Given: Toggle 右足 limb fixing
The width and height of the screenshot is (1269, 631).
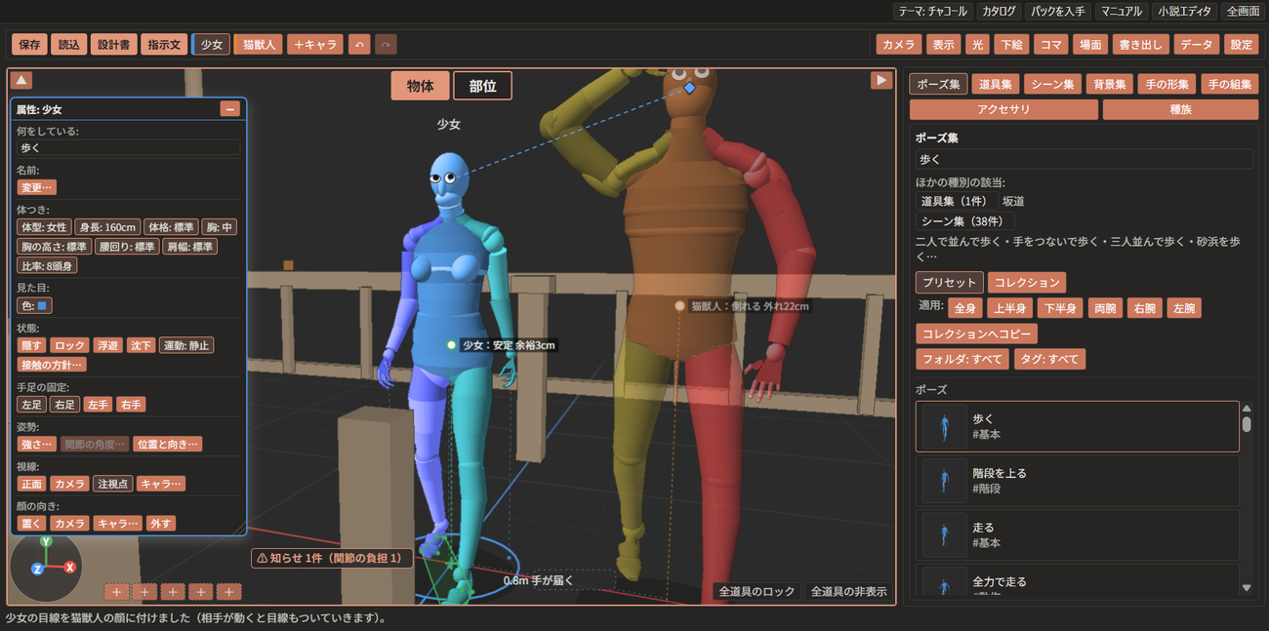Looking at the screenshot, I should tap(64, 404).
